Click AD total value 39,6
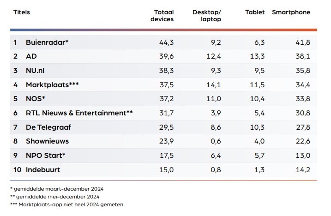Screen dimensions: 331x216 pos(166,56)
